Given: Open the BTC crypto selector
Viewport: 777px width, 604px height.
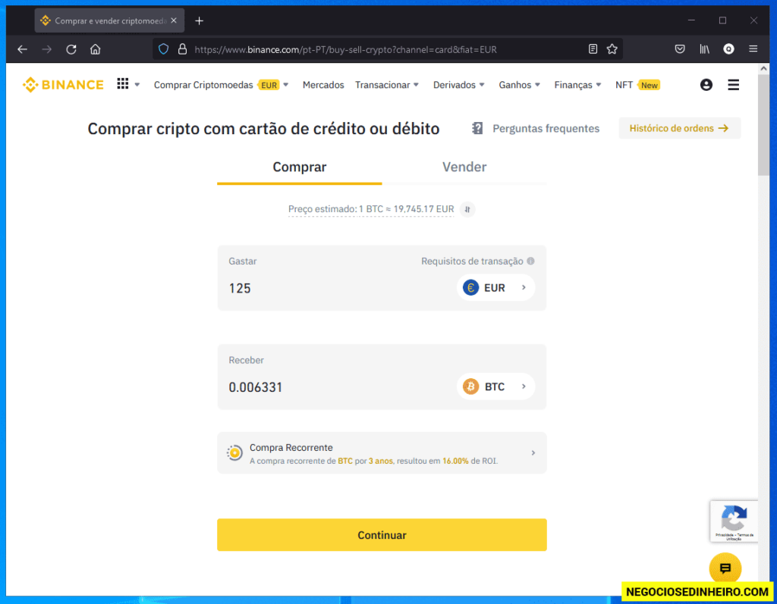Looking at the screenshot, I should click(495, 386).
